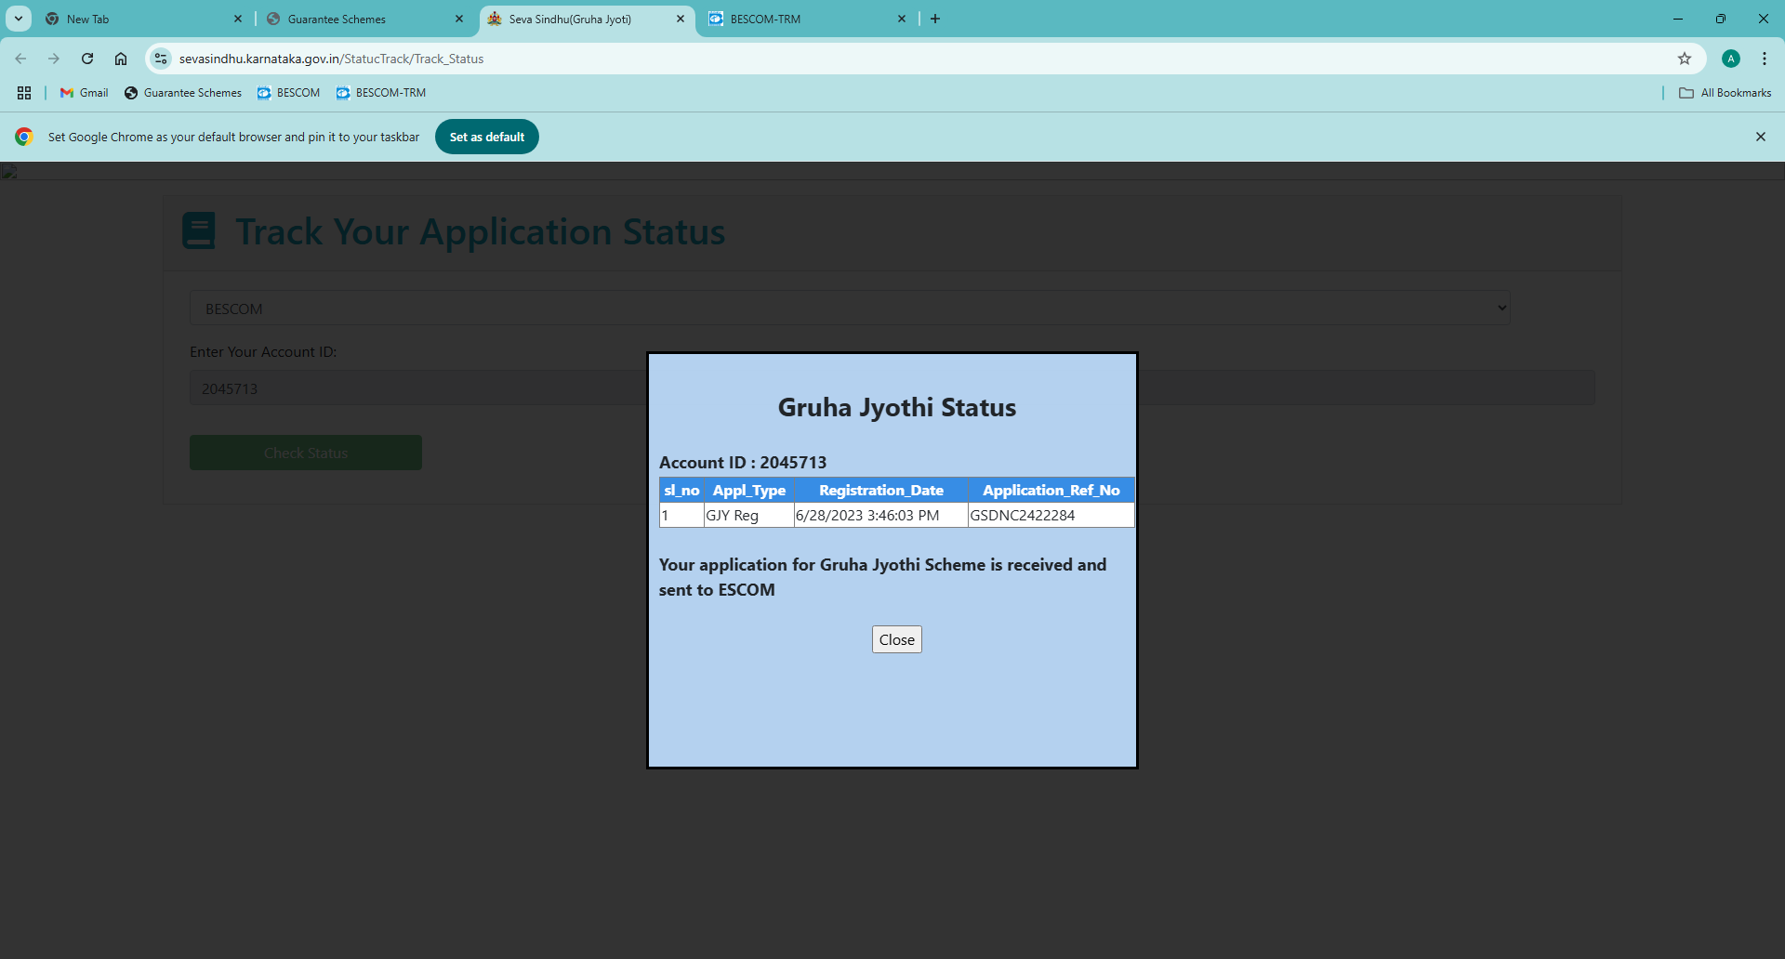
Task: Click the Account ID input field
Action: pyautogui.click(x=892, y=388)
